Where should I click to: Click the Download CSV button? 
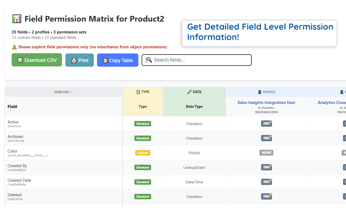(37, 60)
